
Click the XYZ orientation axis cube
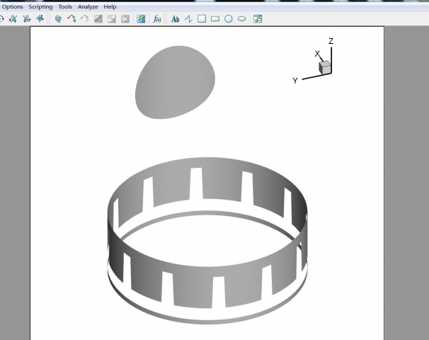(325, 67)
